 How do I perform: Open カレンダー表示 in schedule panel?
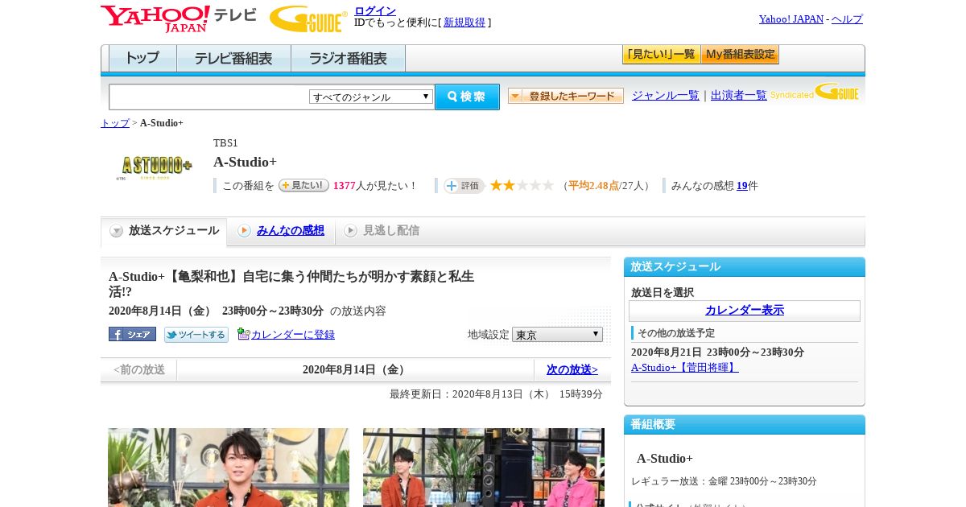[745, 311]
